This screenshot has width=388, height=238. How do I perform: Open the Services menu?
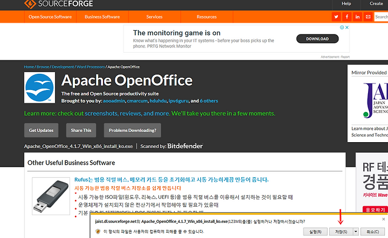tap(155, 17)
